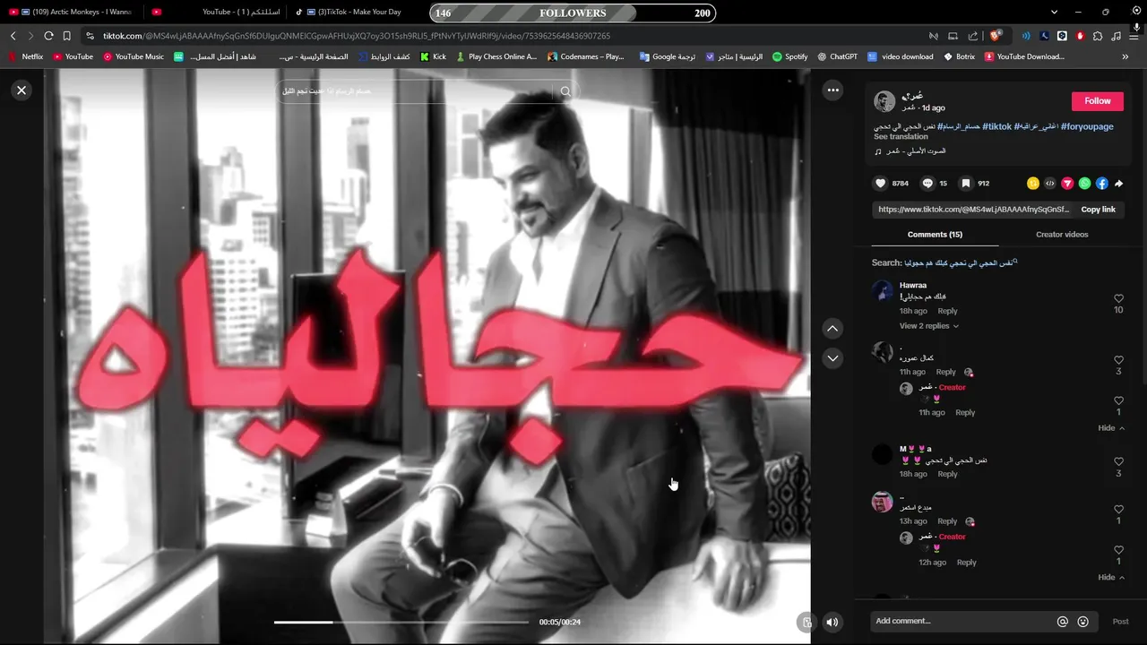
Task: Hide replies under the 'كمال صوره' comment
Action: pos(1111,428)
